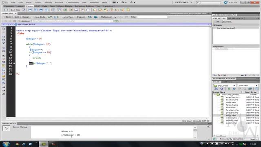Open the php_proje site dropdown
The image size is (261, 147).
(225, 85)
